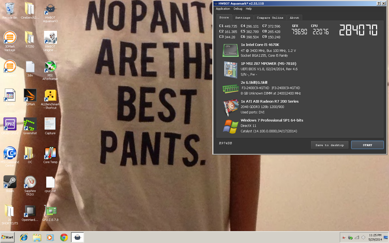The image size is (389, 243).
Task: Open the volume tray icon
Action: (x=363, y=237)
